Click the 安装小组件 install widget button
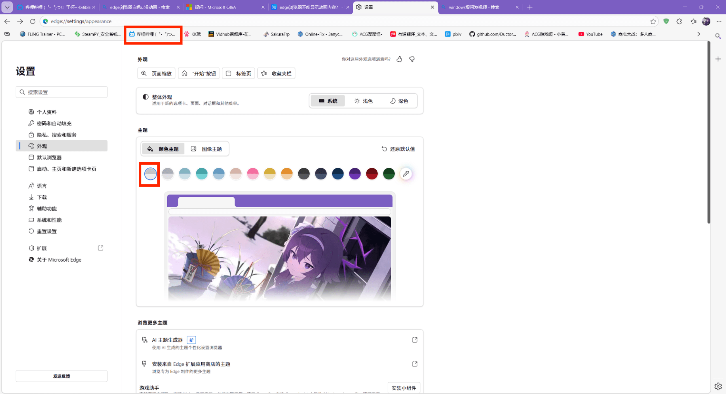This screenshot has width=726, height=394. click(404, 388)
